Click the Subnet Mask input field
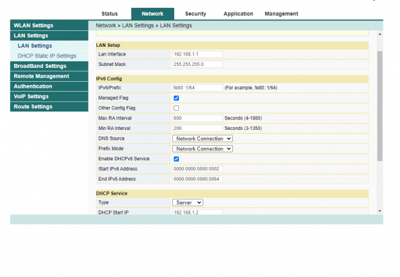Image resolution: width=400 pixels, height=277 pixels. click(x=197, y=65)
